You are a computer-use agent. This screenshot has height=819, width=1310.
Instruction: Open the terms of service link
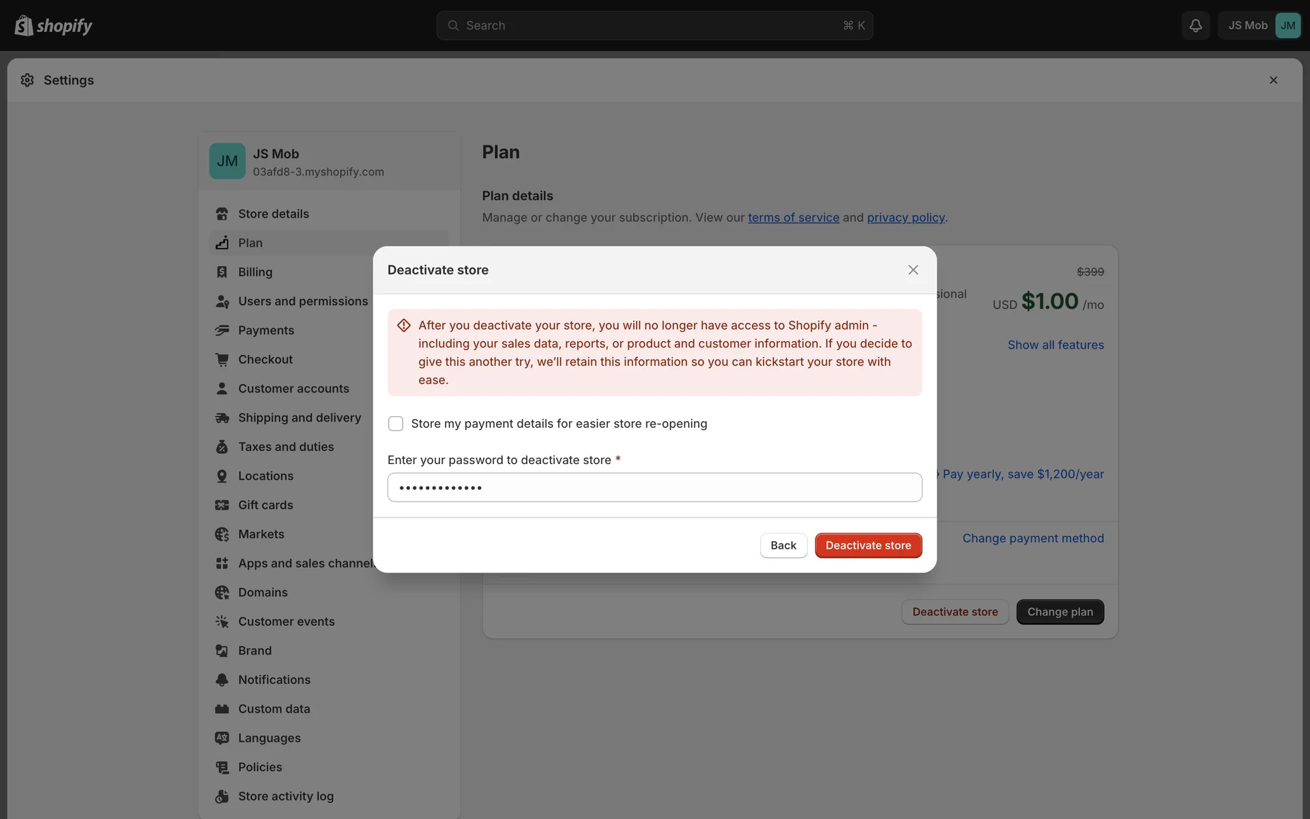click(x=794, y=218)
